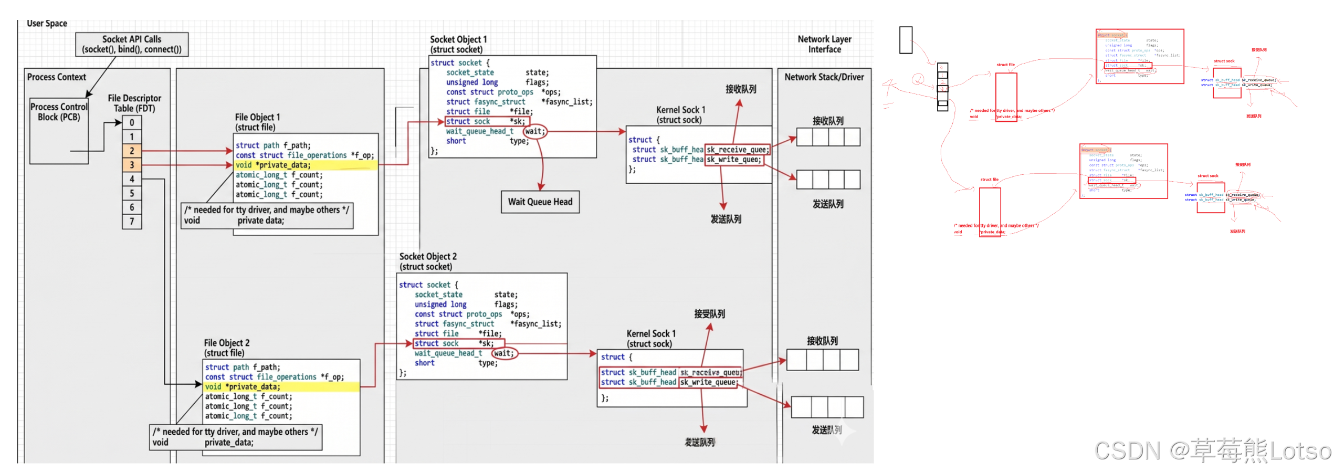Screen dimensions: 1334x472
Task: Click circled "wait;" in Socket Object 2
Action: (504, 353)
